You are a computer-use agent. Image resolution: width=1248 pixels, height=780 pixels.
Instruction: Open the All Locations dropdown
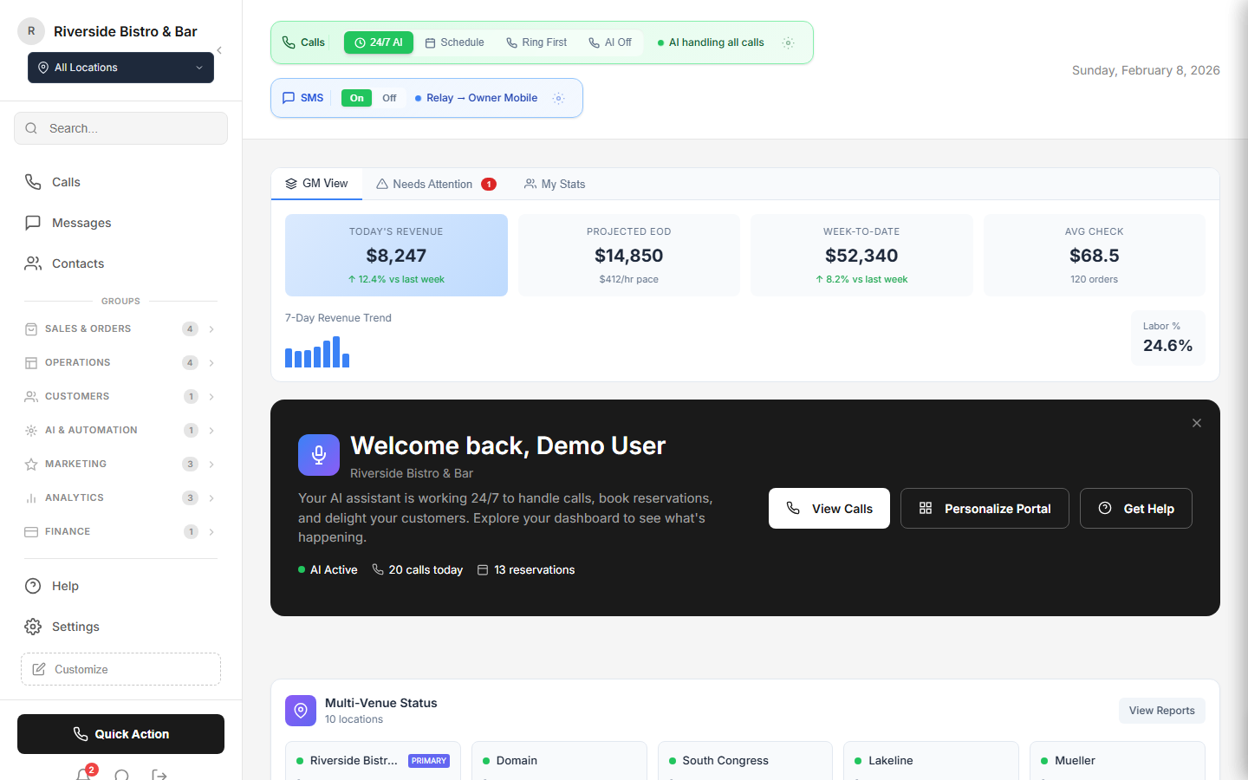pyautogui.click(x=120, y=67)
